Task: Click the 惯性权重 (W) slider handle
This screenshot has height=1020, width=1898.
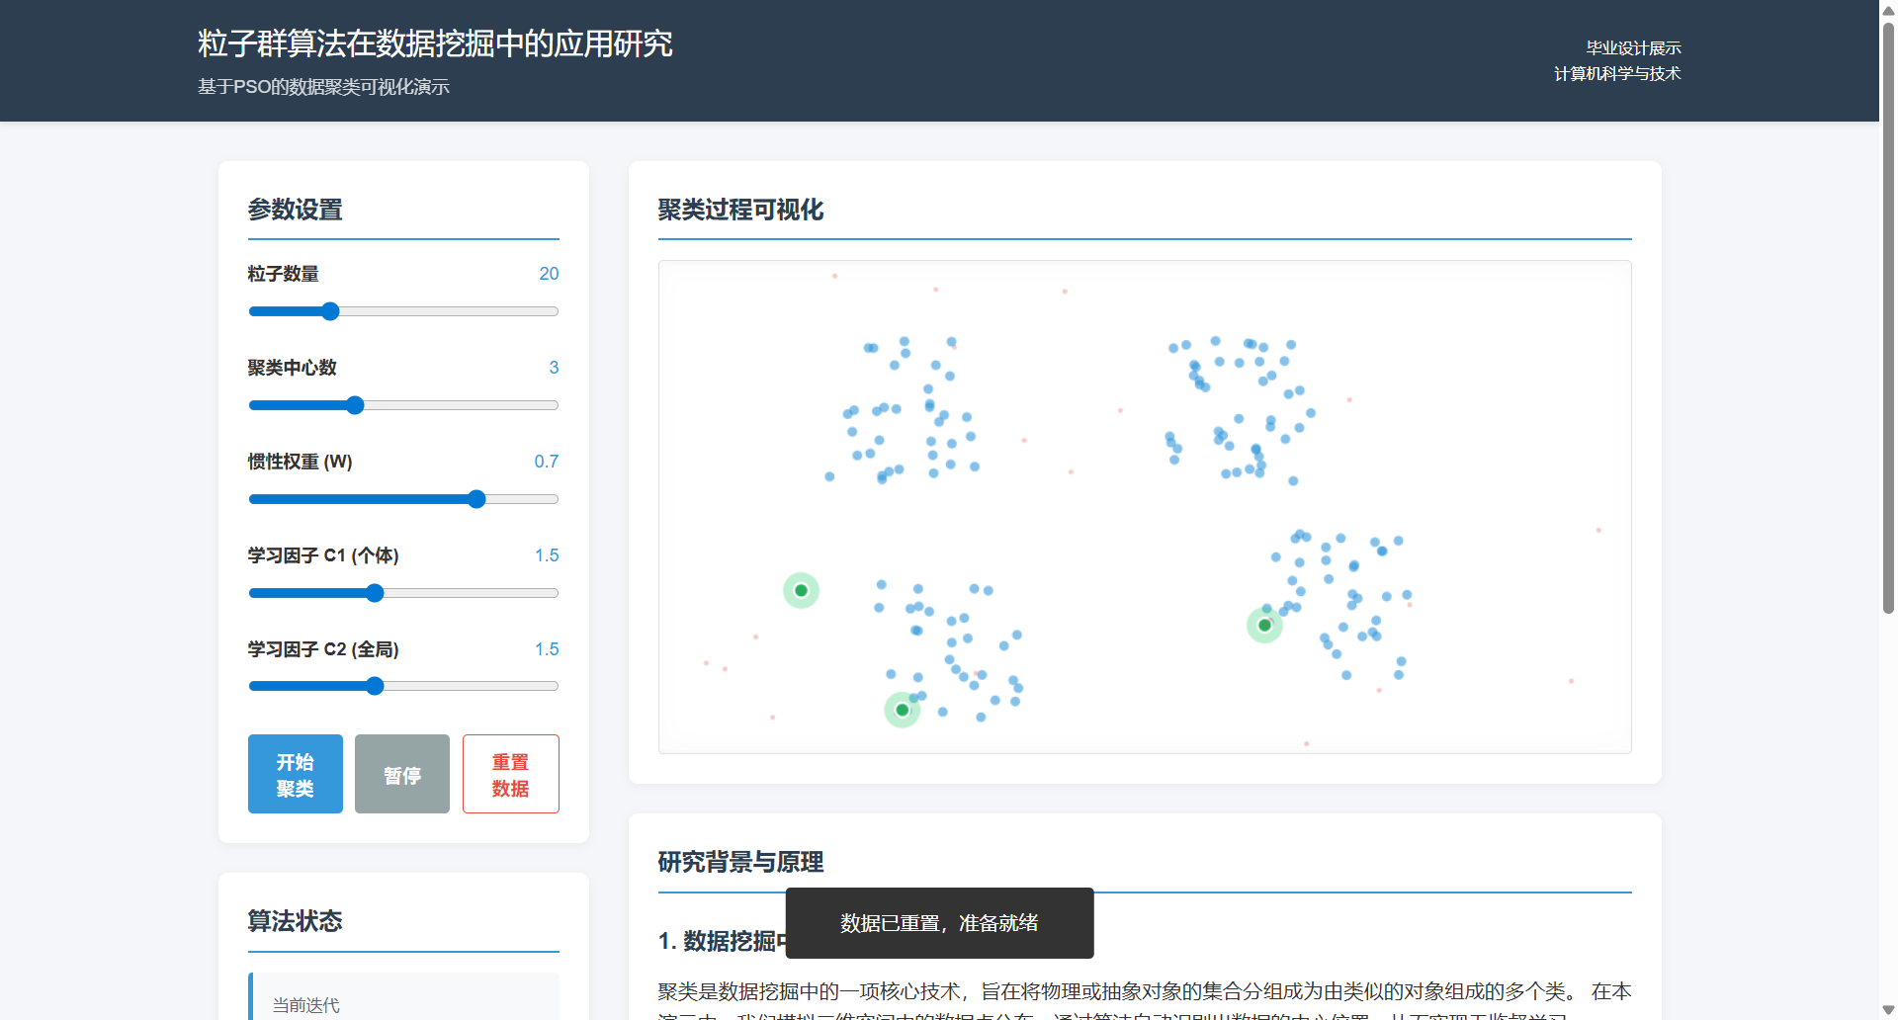Action: point(476,499)
